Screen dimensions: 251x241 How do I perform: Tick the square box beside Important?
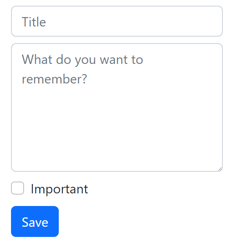click(x=18, y=188)
